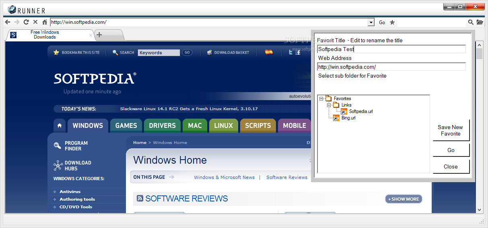Go forward with the forward arrow
The image size is (488, 228).
tap(16, 22)
